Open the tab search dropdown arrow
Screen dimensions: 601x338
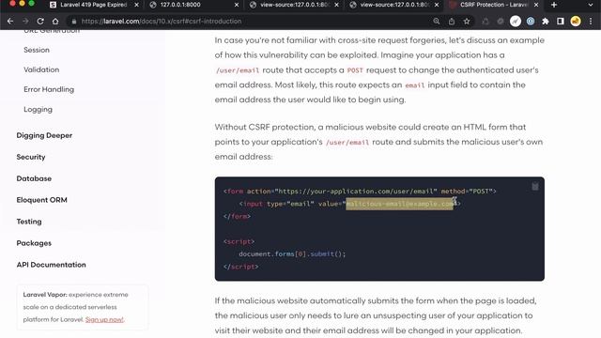pos(591,5)
